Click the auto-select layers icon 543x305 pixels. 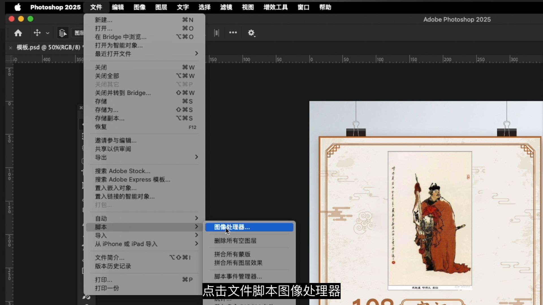(x=63, y=33)
